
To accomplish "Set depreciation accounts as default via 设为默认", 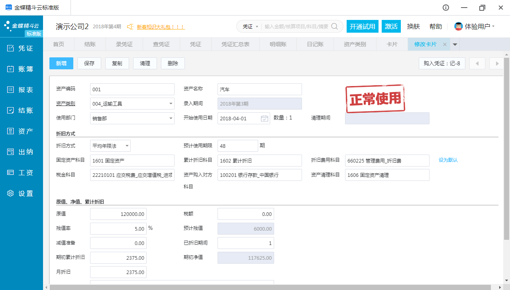I will point(448,159).
